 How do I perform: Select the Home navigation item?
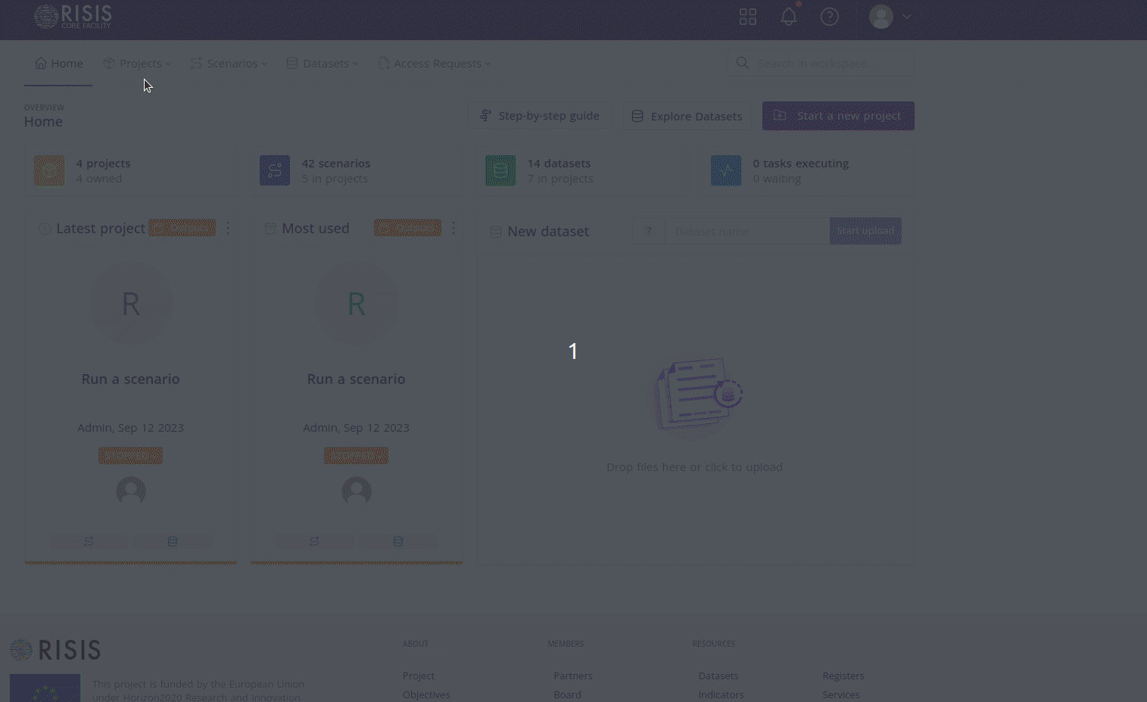point(58,63)
